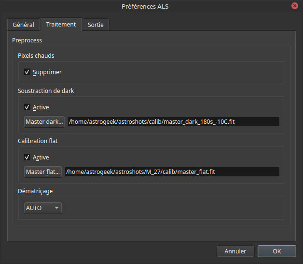Select the Traitement tab

click(61, 24)
